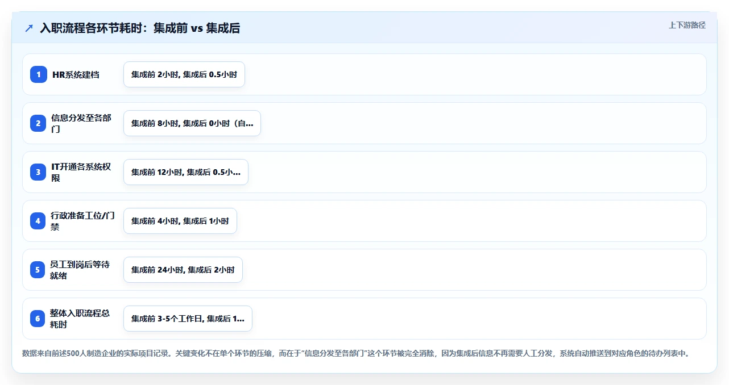Click the footnote starting with 数据来自前述500人制造企业

tap(357, 353)
